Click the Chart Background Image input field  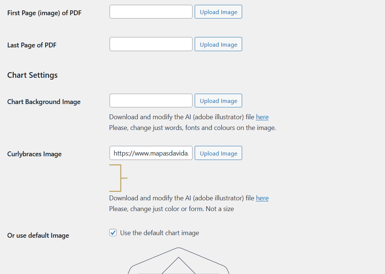[151, 100]
